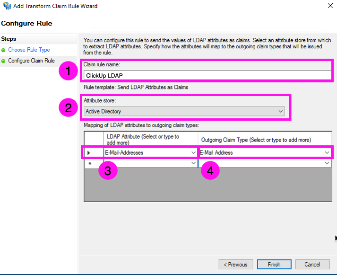Select the Configure Claim Rule step
This screenshot has width=337, height=275.
[31, 61]
